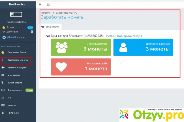
Task: Click the hamburger menu icon
Action: click(x=40, y=5)
